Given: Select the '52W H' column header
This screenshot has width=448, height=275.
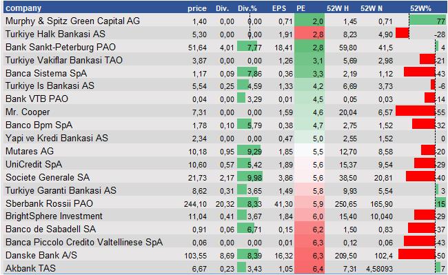Looking at the screenshot, I should [x=338, y=8].
